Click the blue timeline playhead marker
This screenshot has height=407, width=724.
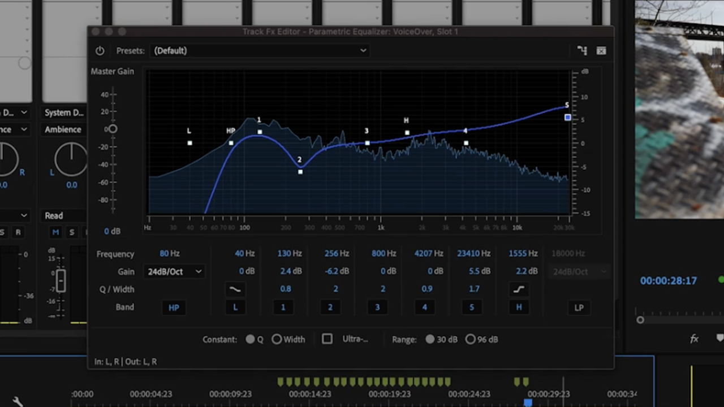(x=528, y=402)
